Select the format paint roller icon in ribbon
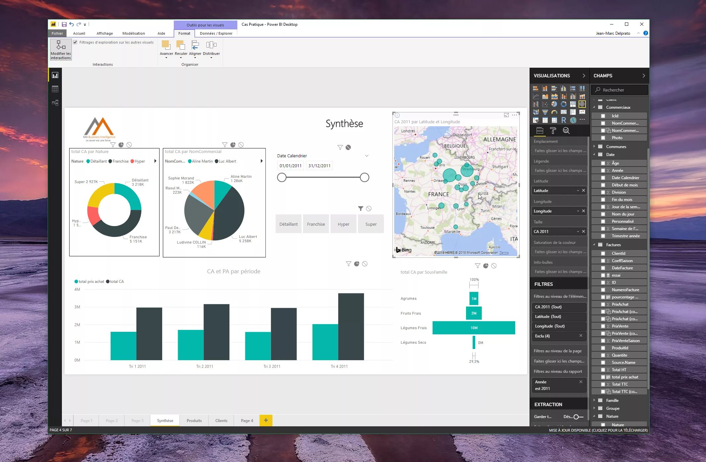This screenshot has width=706, height=462. click(x=553, y=131)
